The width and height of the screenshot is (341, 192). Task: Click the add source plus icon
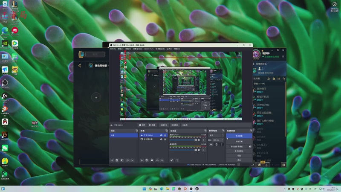coord(142,160)
